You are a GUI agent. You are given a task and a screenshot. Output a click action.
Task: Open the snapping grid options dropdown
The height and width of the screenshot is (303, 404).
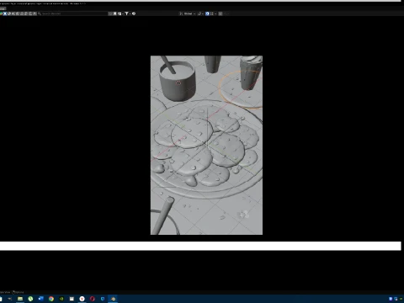[213, 13]
